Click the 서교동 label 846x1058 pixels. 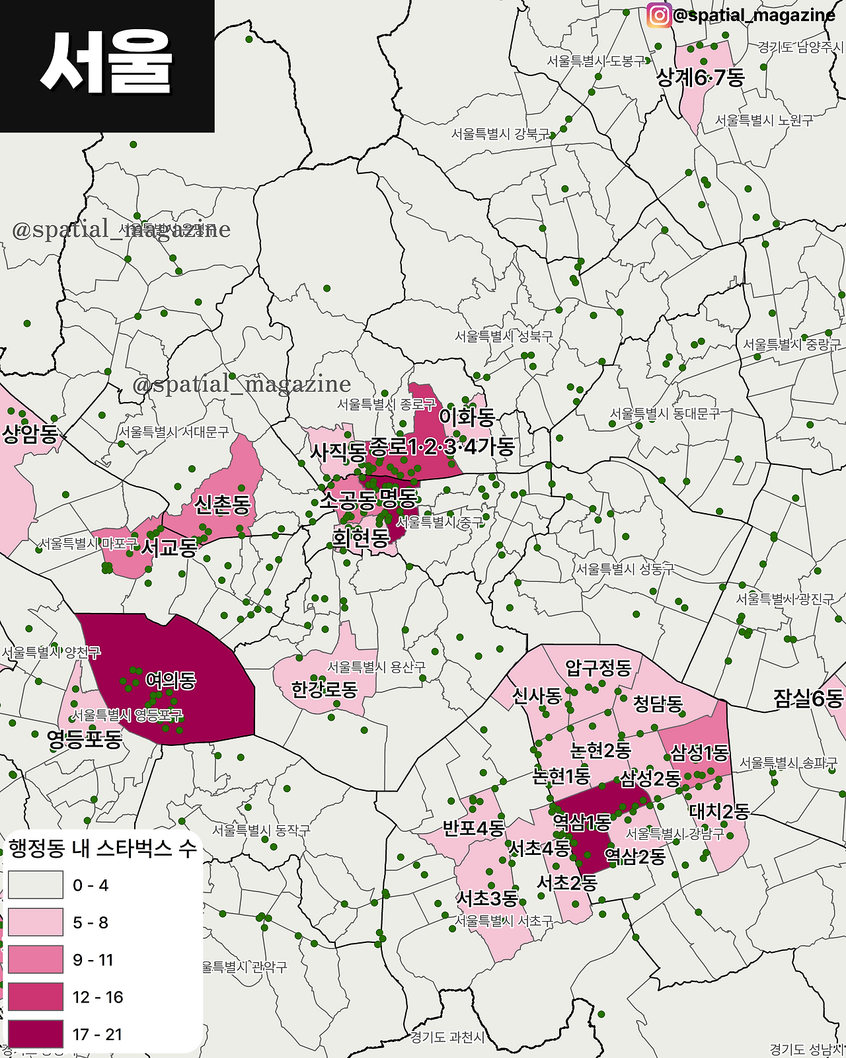169,547
